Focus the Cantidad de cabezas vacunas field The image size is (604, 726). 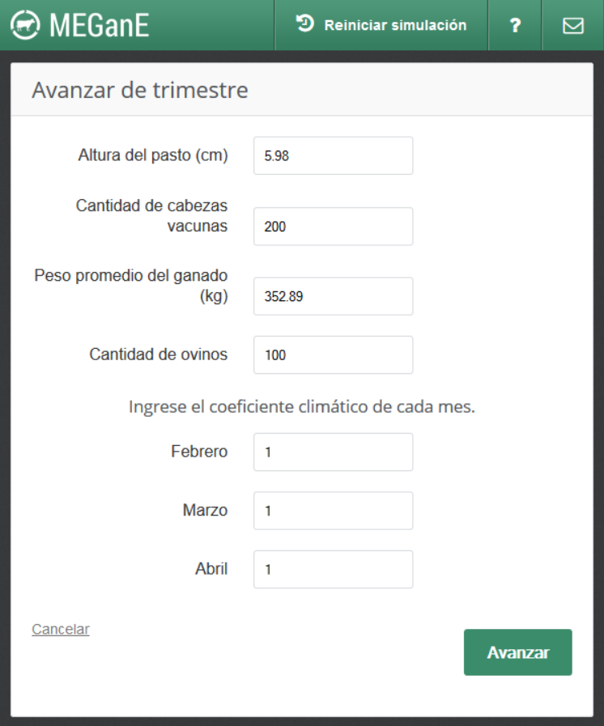[333, 227]
